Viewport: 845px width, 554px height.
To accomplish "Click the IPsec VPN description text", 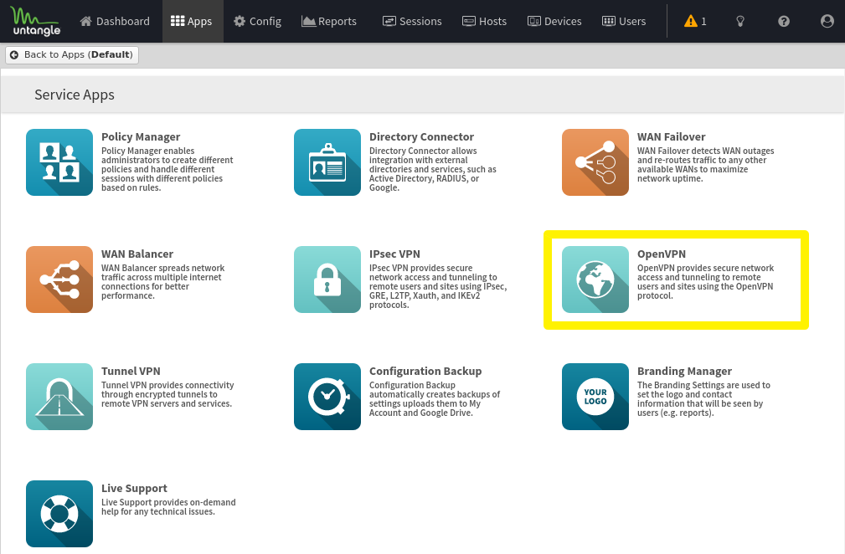I will (438, 286).
